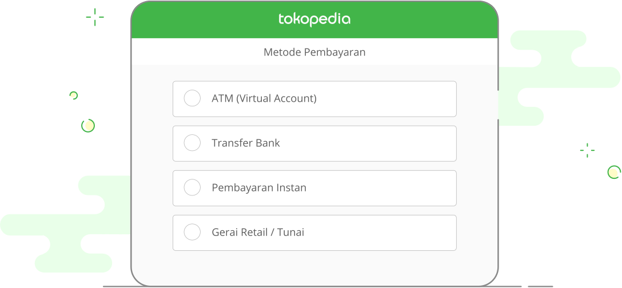Screen dimensions: 622x288
Task: Click the small open green ring on left
Action: tap(73, 95)
